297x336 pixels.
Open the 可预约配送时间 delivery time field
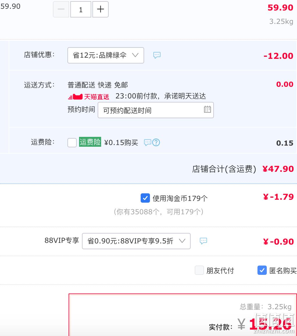[156, 110]
